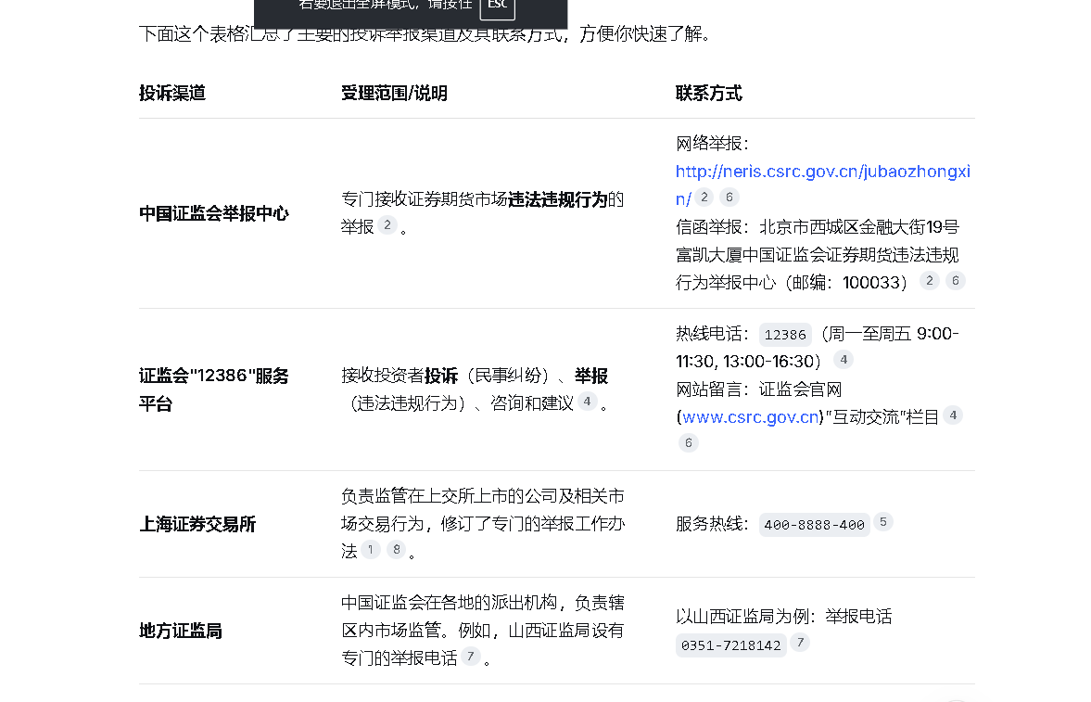Click the '投诉渠道' column header
This screenshot has height=702, width=1091.
pyautogui.click(x=172, y=94)
